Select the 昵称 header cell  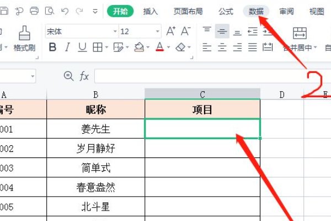click(95, 109)
